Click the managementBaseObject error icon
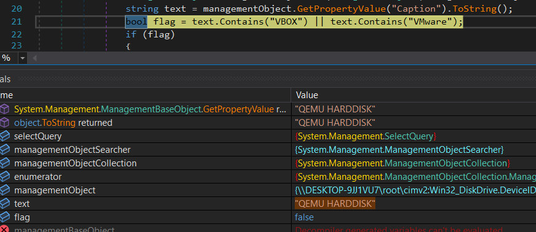The image size is (536, 232). [x=4, y=230]
